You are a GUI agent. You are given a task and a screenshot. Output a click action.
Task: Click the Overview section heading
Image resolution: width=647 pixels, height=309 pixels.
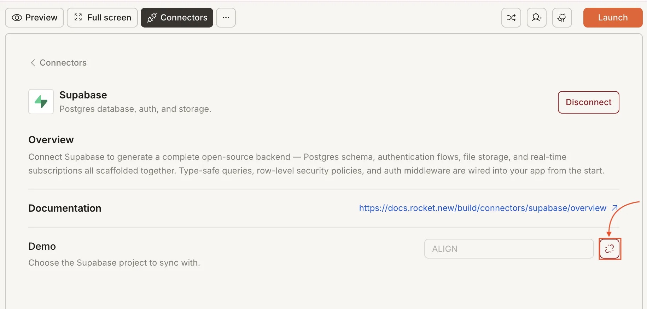[x=51, y=140]
